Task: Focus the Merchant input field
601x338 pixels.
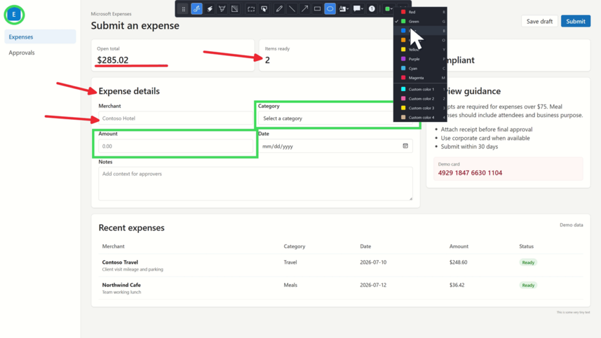Action: 175,119
